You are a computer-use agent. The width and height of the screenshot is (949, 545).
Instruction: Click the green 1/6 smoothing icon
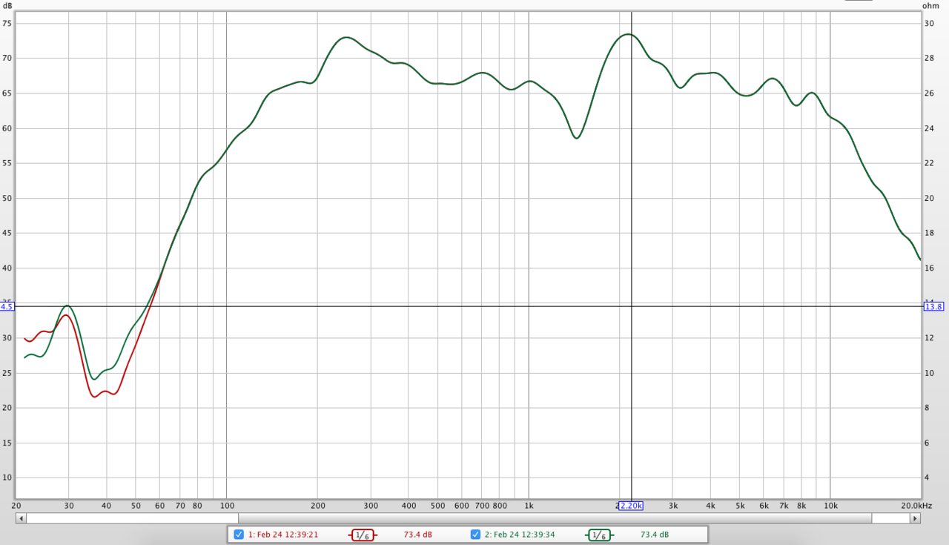[599, 535]
